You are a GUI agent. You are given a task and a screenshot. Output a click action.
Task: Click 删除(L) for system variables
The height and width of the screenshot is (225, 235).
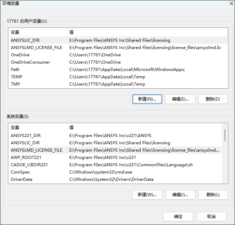[213, 195]
